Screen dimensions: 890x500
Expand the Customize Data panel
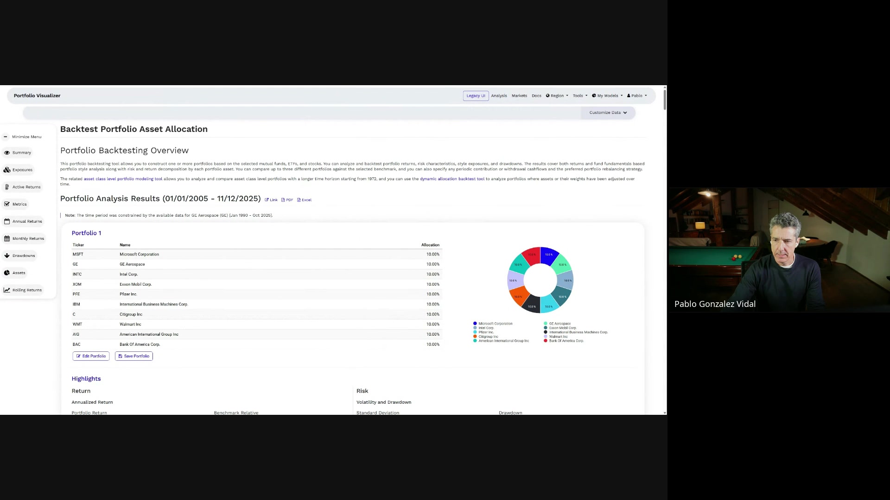click(608, 112)
